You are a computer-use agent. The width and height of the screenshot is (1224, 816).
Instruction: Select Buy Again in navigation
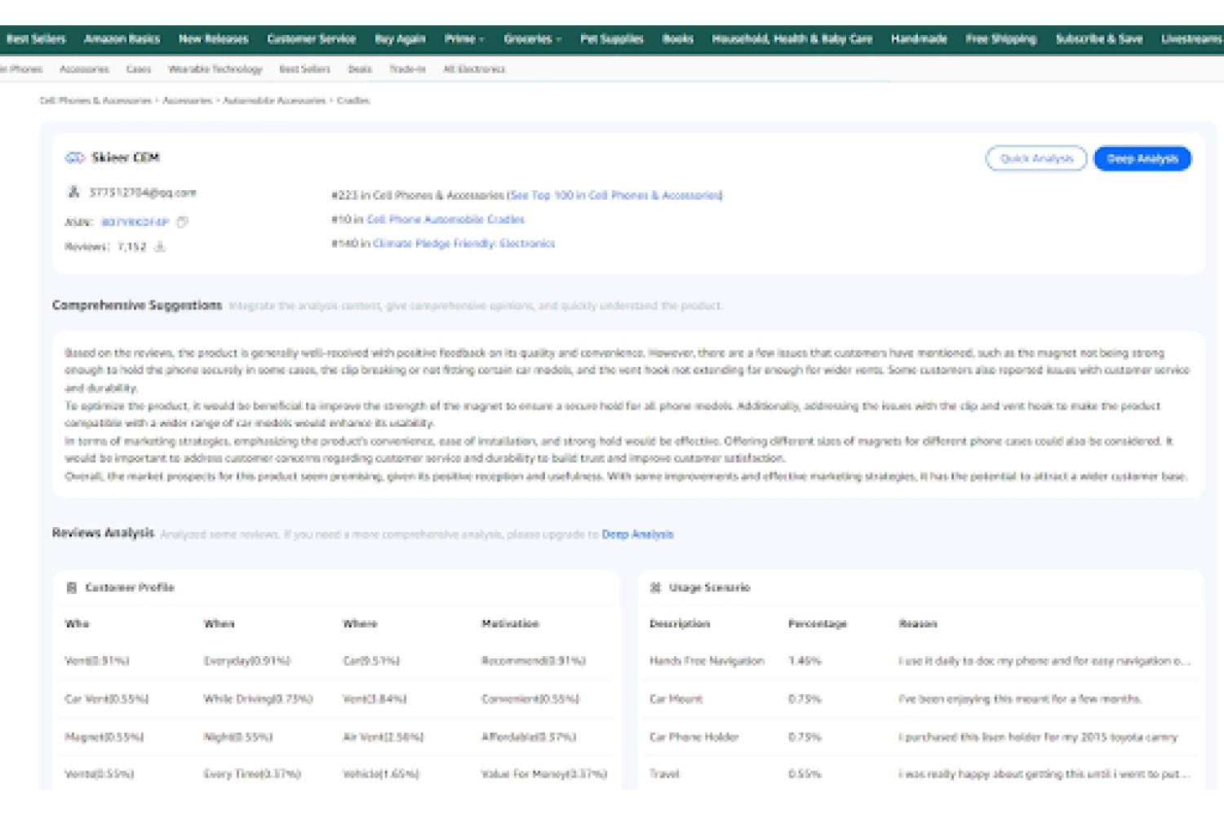[400, 38]
